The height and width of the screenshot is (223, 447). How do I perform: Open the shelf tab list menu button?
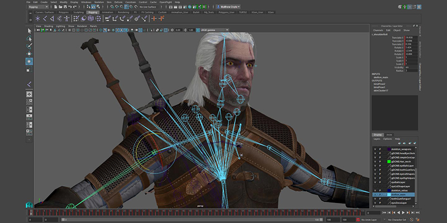pos(31,13)
